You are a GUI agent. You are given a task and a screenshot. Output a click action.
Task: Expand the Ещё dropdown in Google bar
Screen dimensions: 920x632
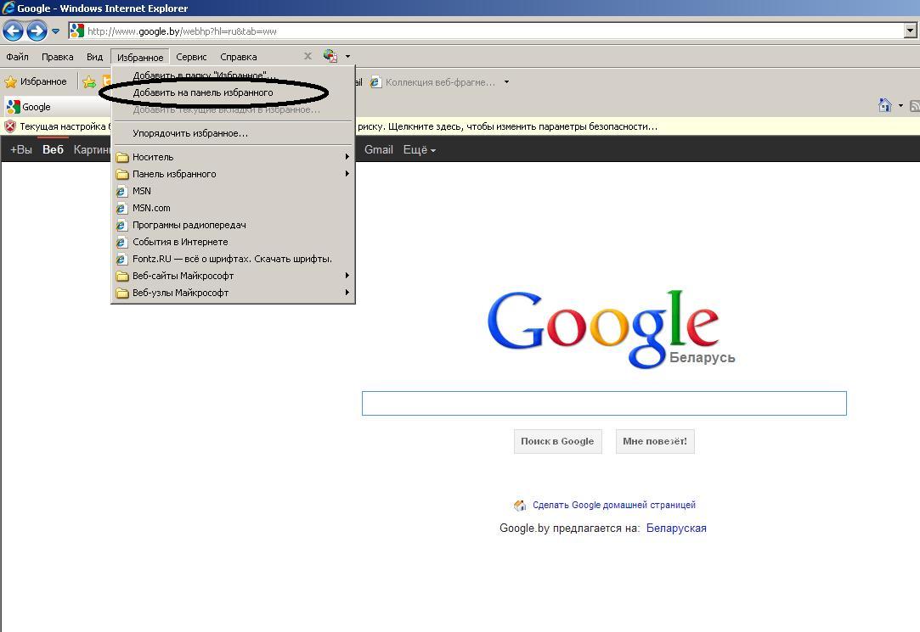coord(420,150)
